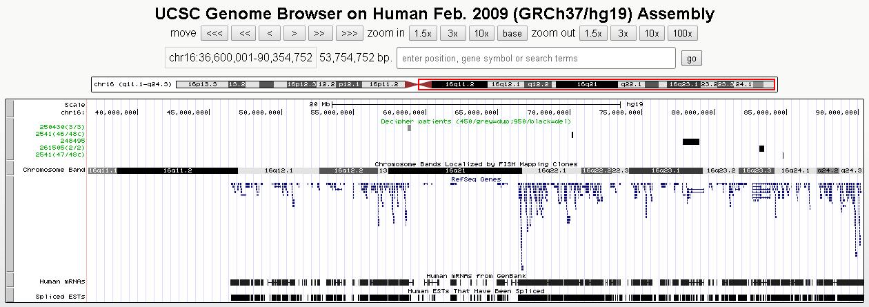
Task: Click the black deletion bar for patient 248495
Action: [690, 141]
